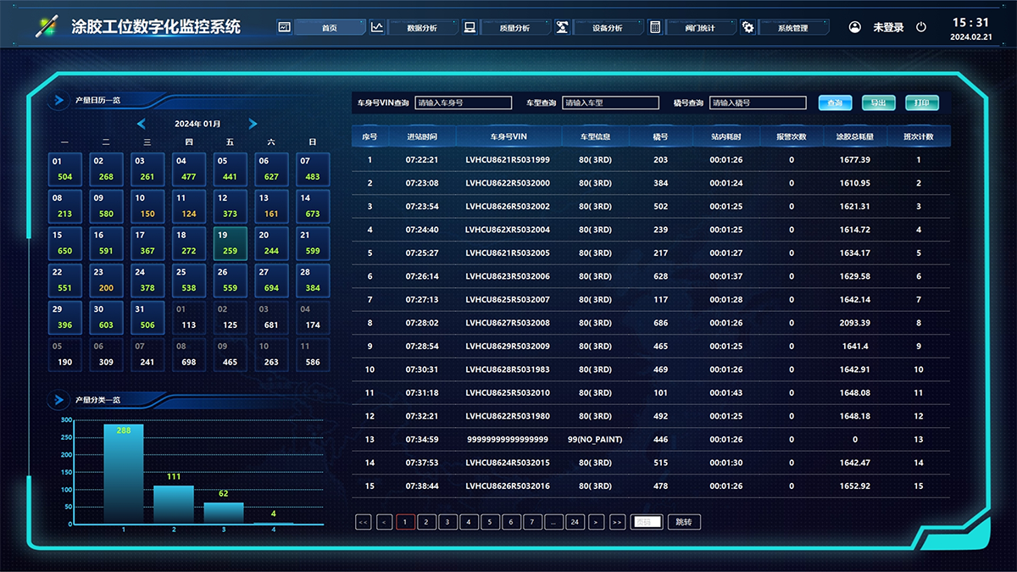1017x572 pixels.
Task: Open the 数据分析 tab
Action: [x=422, y=27]
